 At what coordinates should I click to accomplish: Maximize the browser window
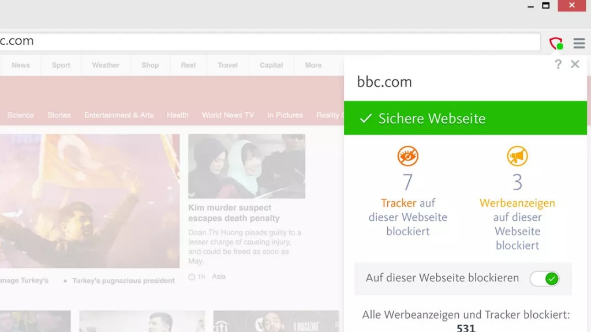(x=546, y=6)
